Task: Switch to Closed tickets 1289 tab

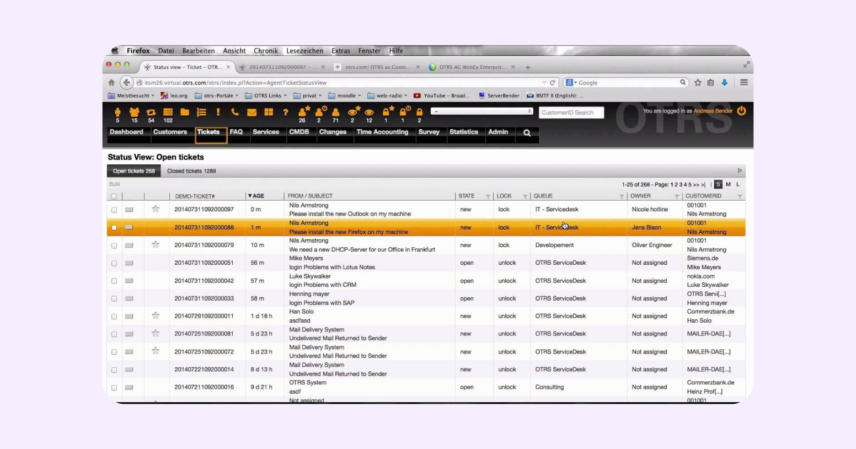Action: 191,171
